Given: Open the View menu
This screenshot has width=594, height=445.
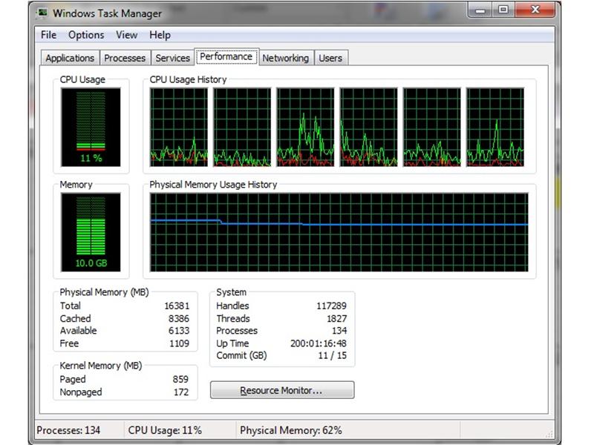Looking at the screenshot, I should point(126,35).
